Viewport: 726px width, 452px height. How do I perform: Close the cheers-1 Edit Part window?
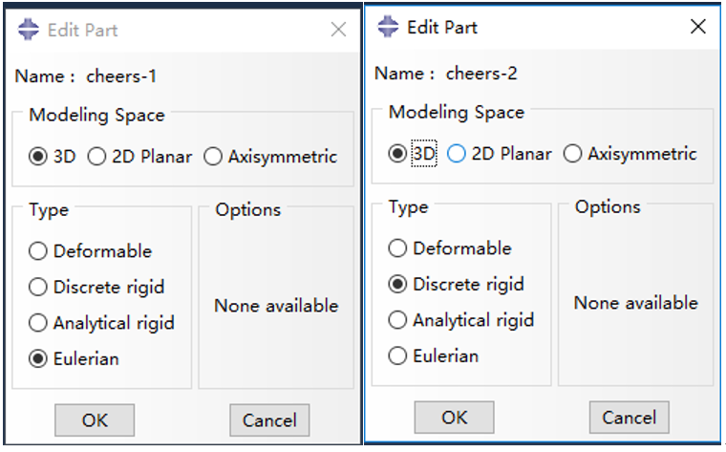(338, 30)
